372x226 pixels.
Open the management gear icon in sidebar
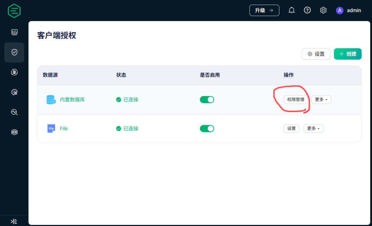tap(14, 92)
